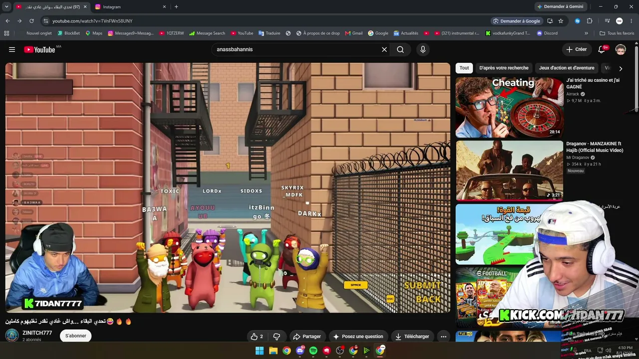Dislike the video with thumbs down

click(x=277, y=337)
